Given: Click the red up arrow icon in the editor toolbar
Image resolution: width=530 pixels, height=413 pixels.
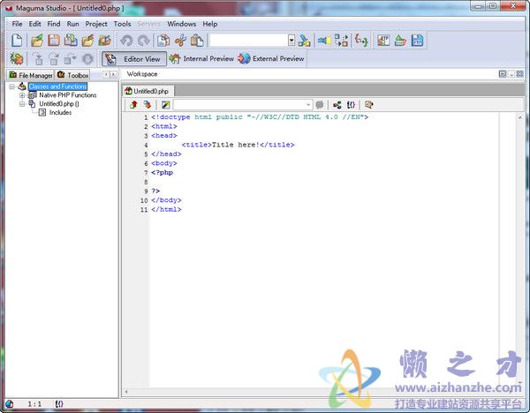Looking at the screenshot, I should point(134,105).
